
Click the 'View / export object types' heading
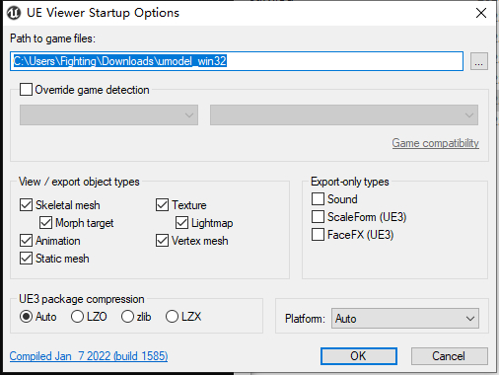tap(79, 182)
